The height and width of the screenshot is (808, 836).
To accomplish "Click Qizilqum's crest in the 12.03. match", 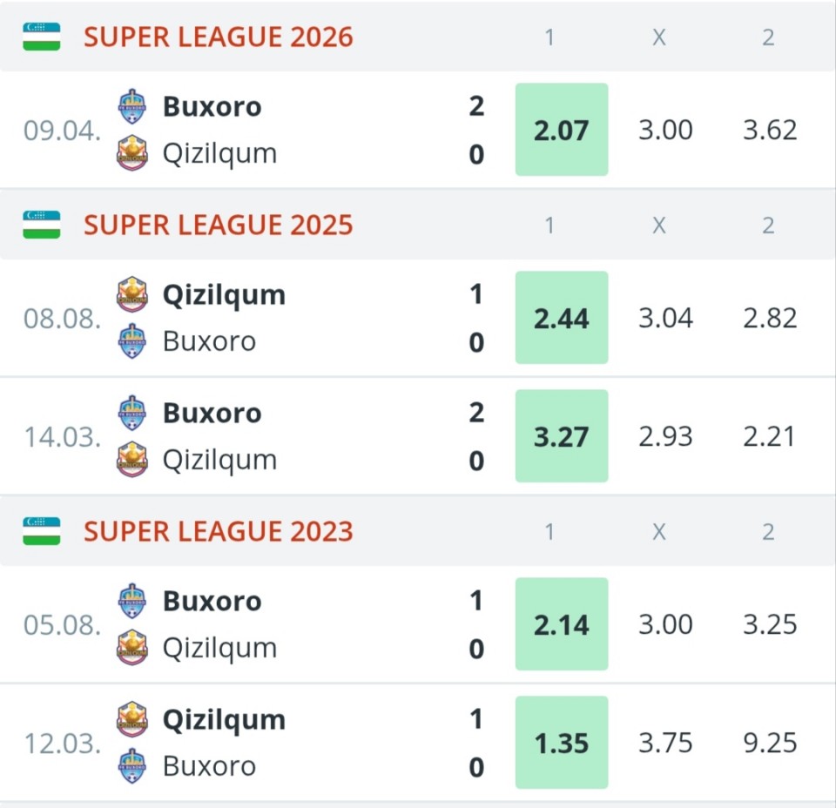I will coord(132,719).
